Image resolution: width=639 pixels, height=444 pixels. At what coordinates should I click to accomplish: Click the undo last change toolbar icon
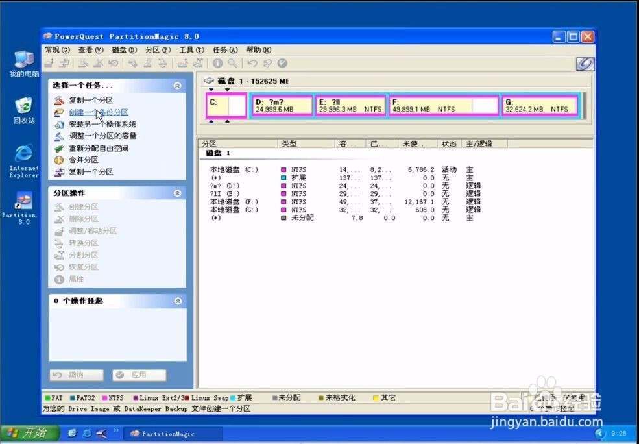[x=252, y=63]
